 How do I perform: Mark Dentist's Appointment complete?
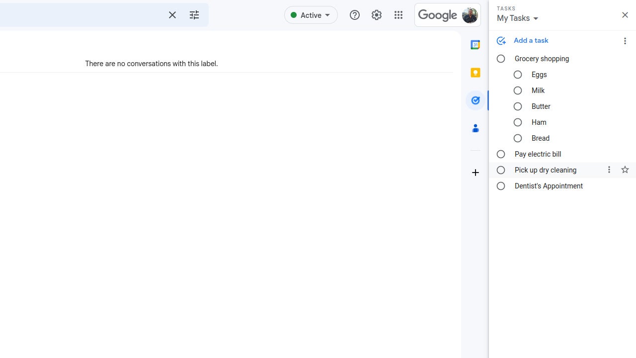(501, 186)
